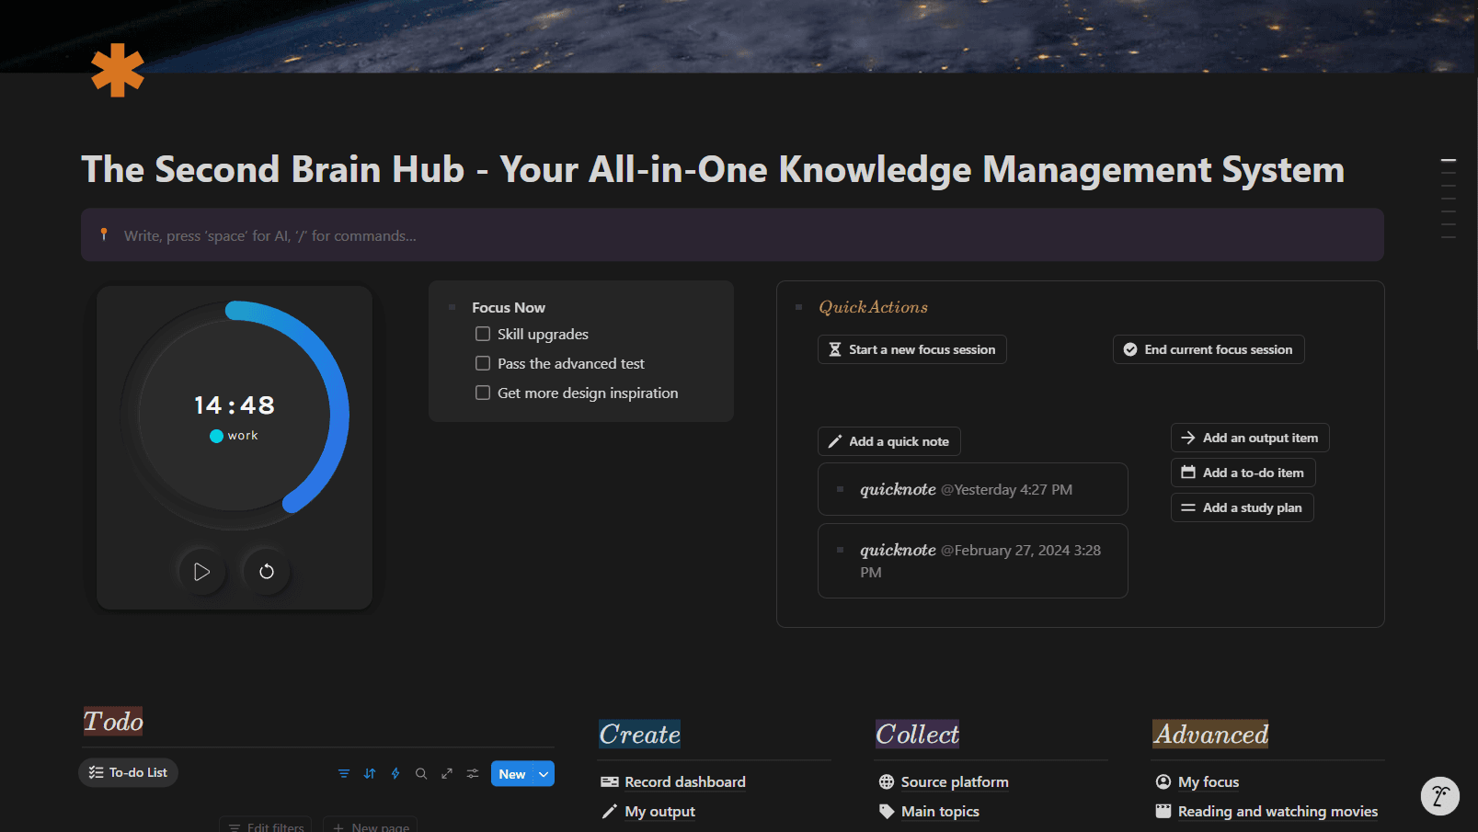1478x832 pixels.
Task: Open the filter icon in Todo toolbar
Action: click(x=344, y=774)
